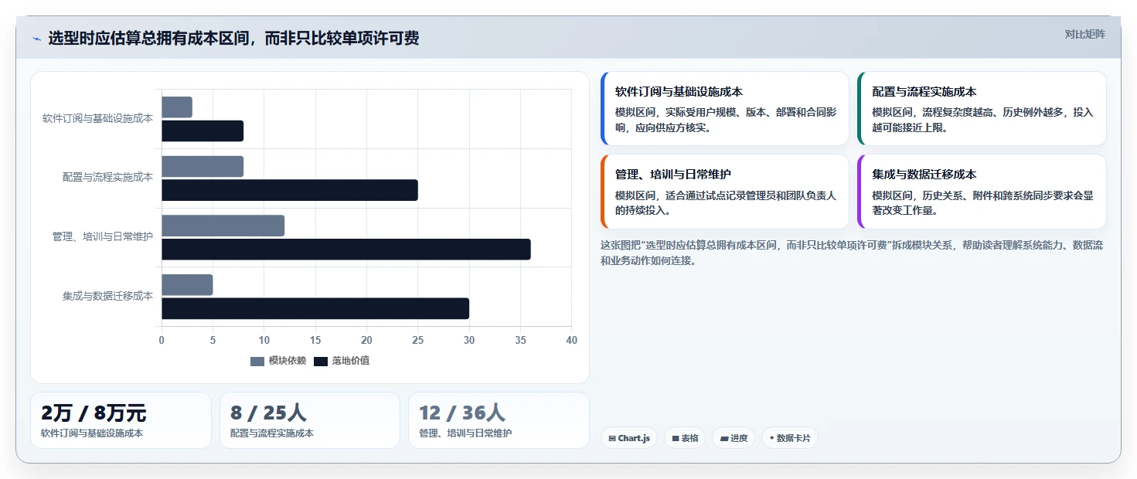Click the 管理、培训与日常维护 stat card caption

pyautogui.click(x=465, y=433)
